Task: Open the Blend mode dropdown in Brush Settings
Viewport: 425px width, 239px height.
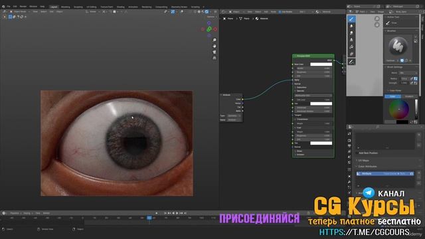Action: [x=408, y=73]
